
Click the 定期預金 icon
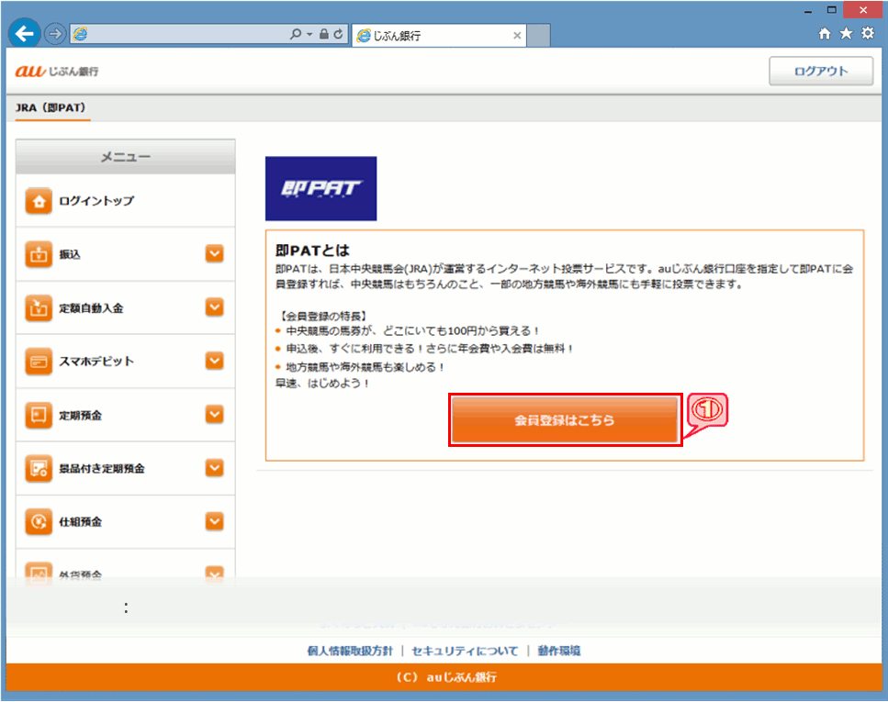coord(39,415)
